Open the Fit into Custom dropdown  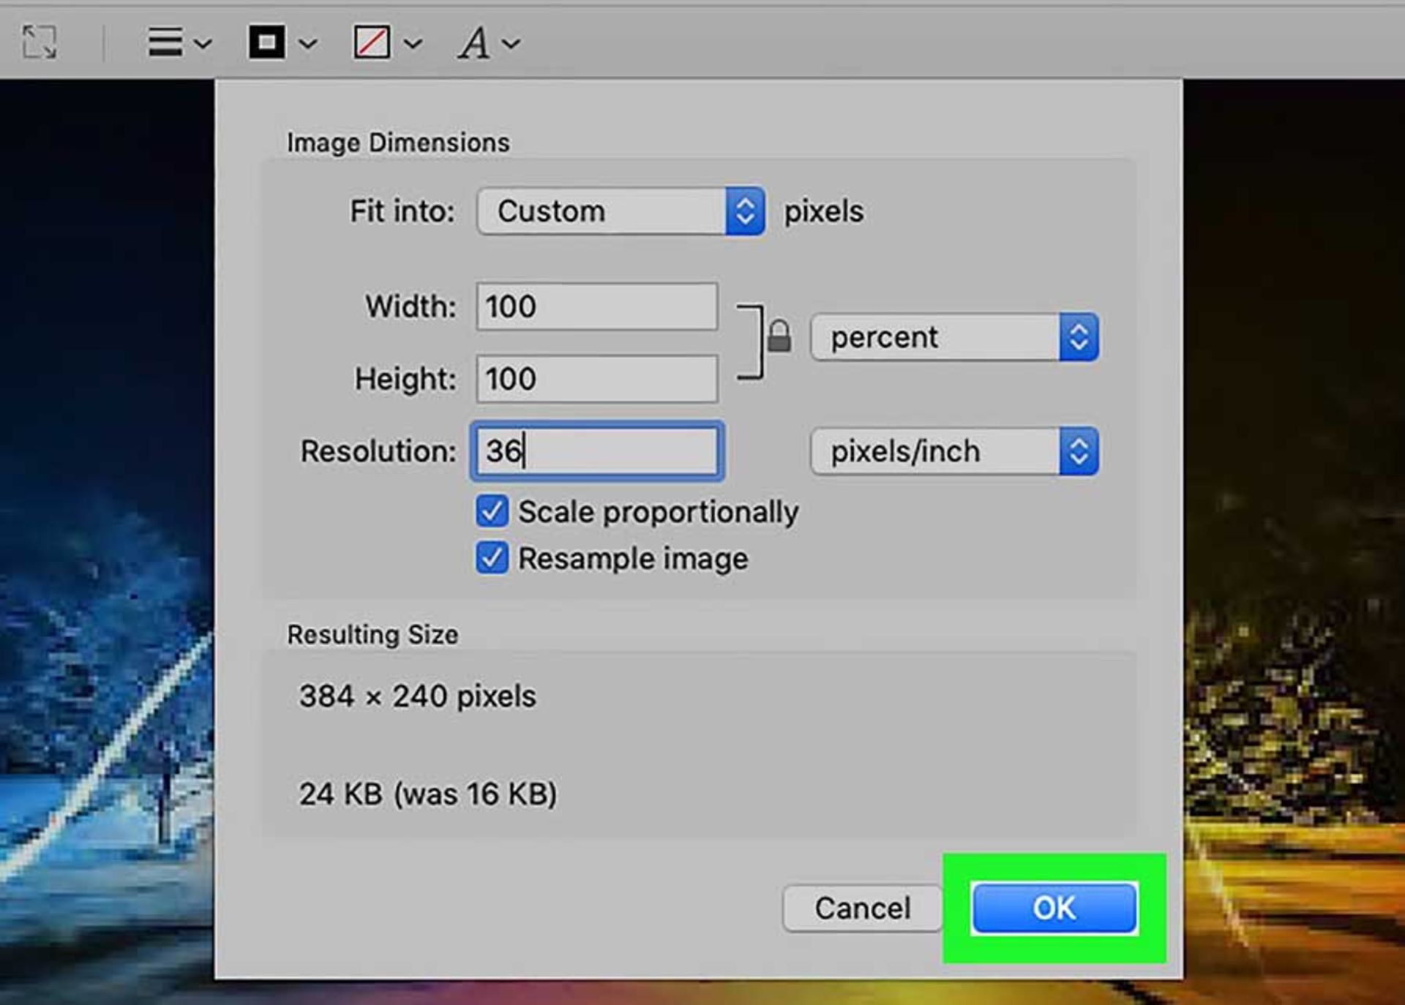coord(621,211)
